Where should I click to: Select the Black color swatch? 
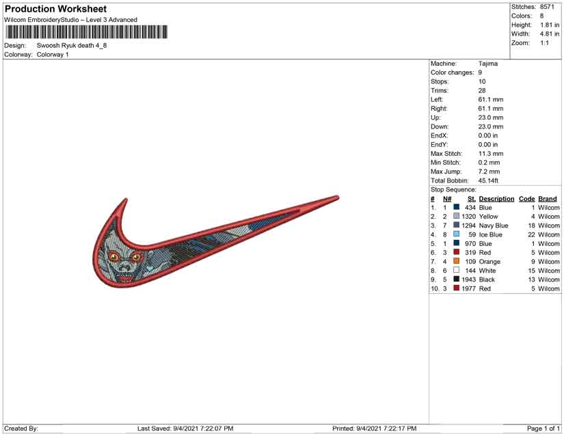point(457,279)
